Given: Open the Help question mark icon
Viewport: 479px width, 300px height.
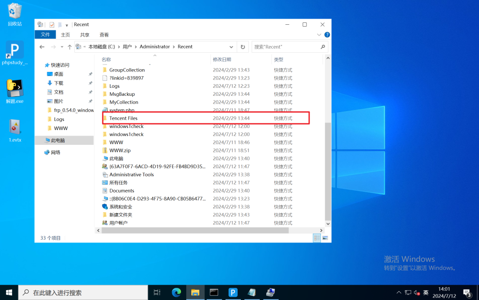Looking at the screenshot, I should click(327, 35).
